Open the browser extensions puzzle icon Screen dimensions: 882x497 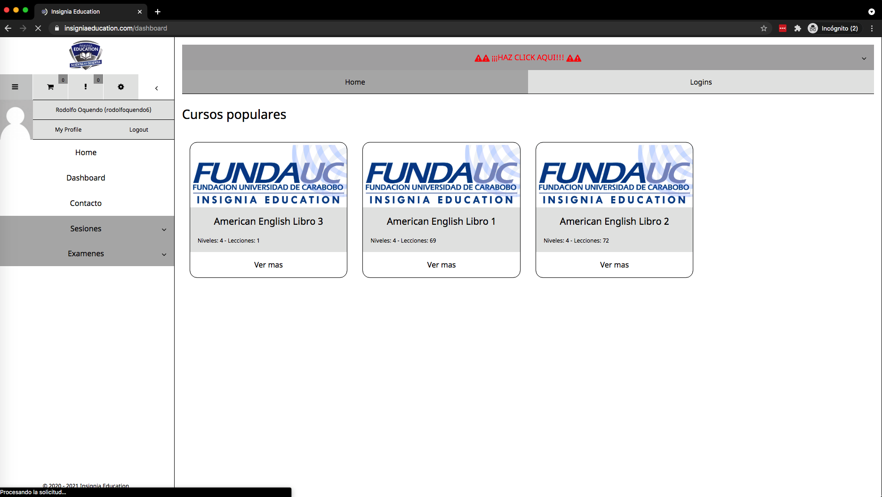pyautogui.click(x=797, y=28)
